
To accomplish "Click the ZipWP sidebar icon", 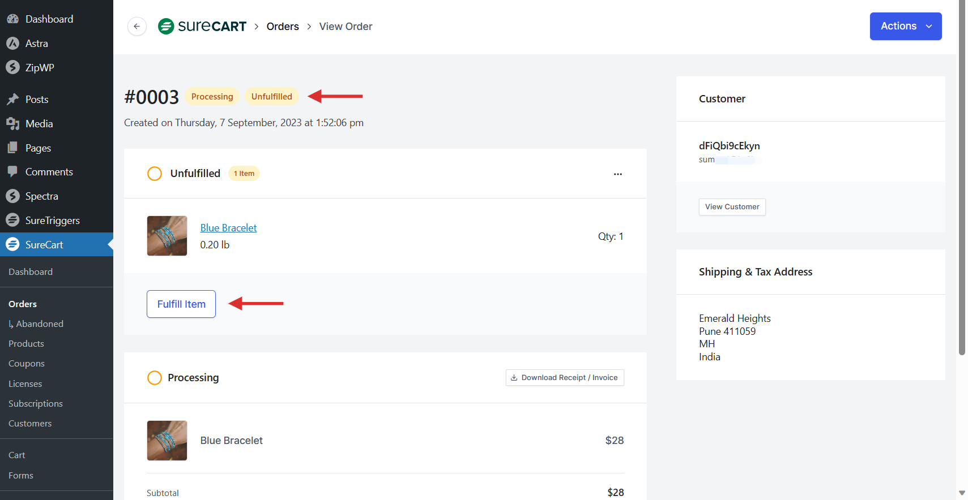I will (12, 67).
